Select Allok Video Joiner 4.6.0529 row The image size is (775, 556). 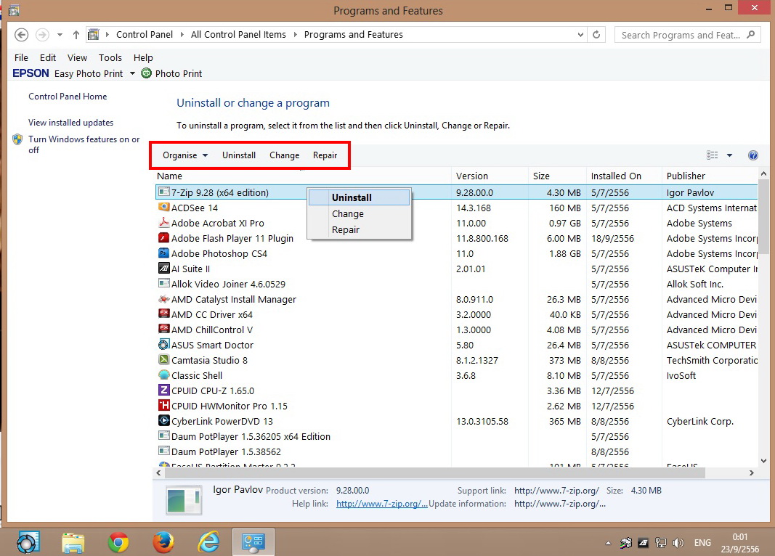point(456,284)
